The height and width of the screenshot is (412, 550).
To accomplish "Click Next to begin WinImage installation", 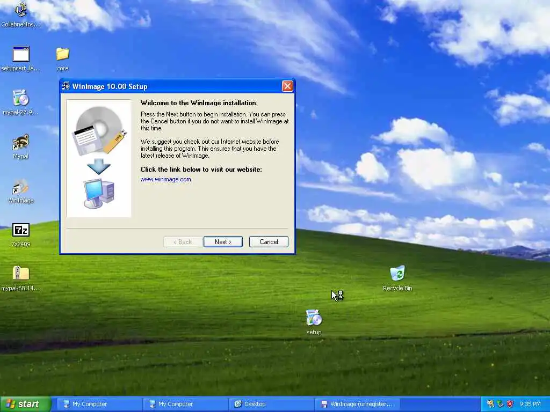I will (x=223, y=242).
